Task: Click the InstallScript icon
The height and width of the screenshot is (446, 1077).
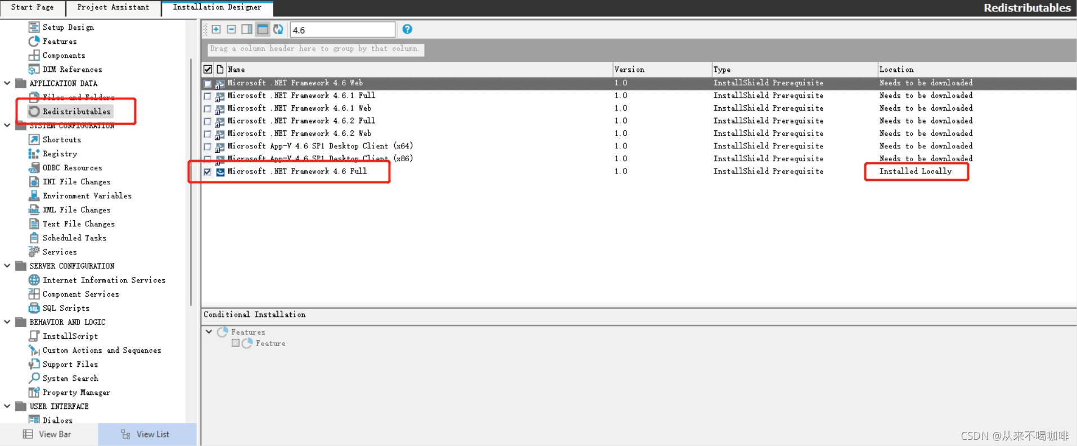Action: coord(34,336)
